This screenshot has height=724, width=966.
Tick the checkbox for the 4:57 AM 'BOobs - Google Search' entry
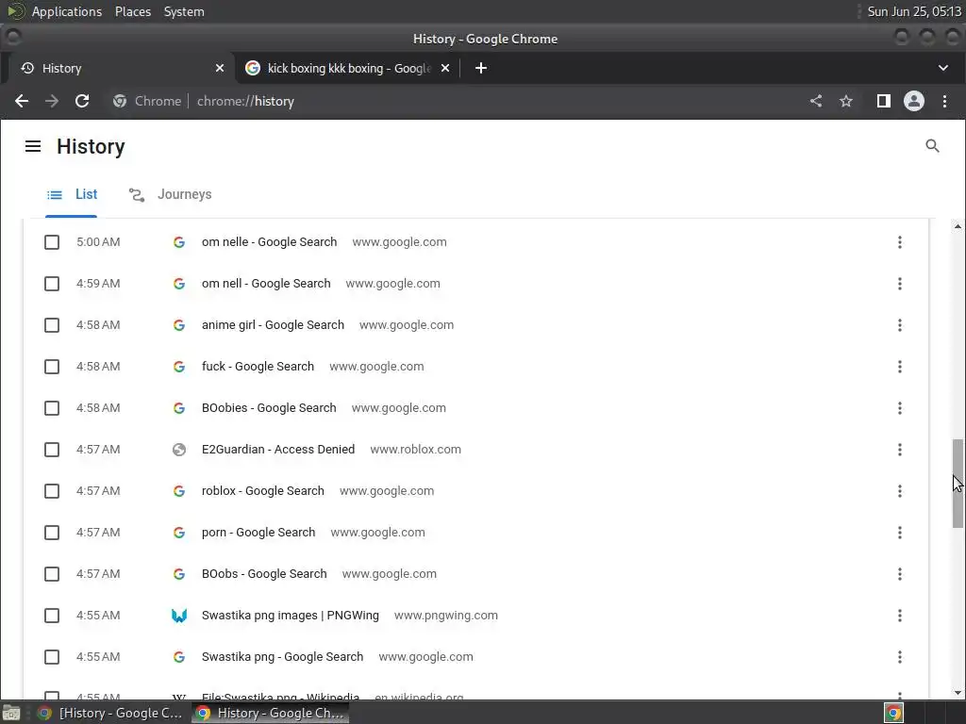tap(52, 574)
